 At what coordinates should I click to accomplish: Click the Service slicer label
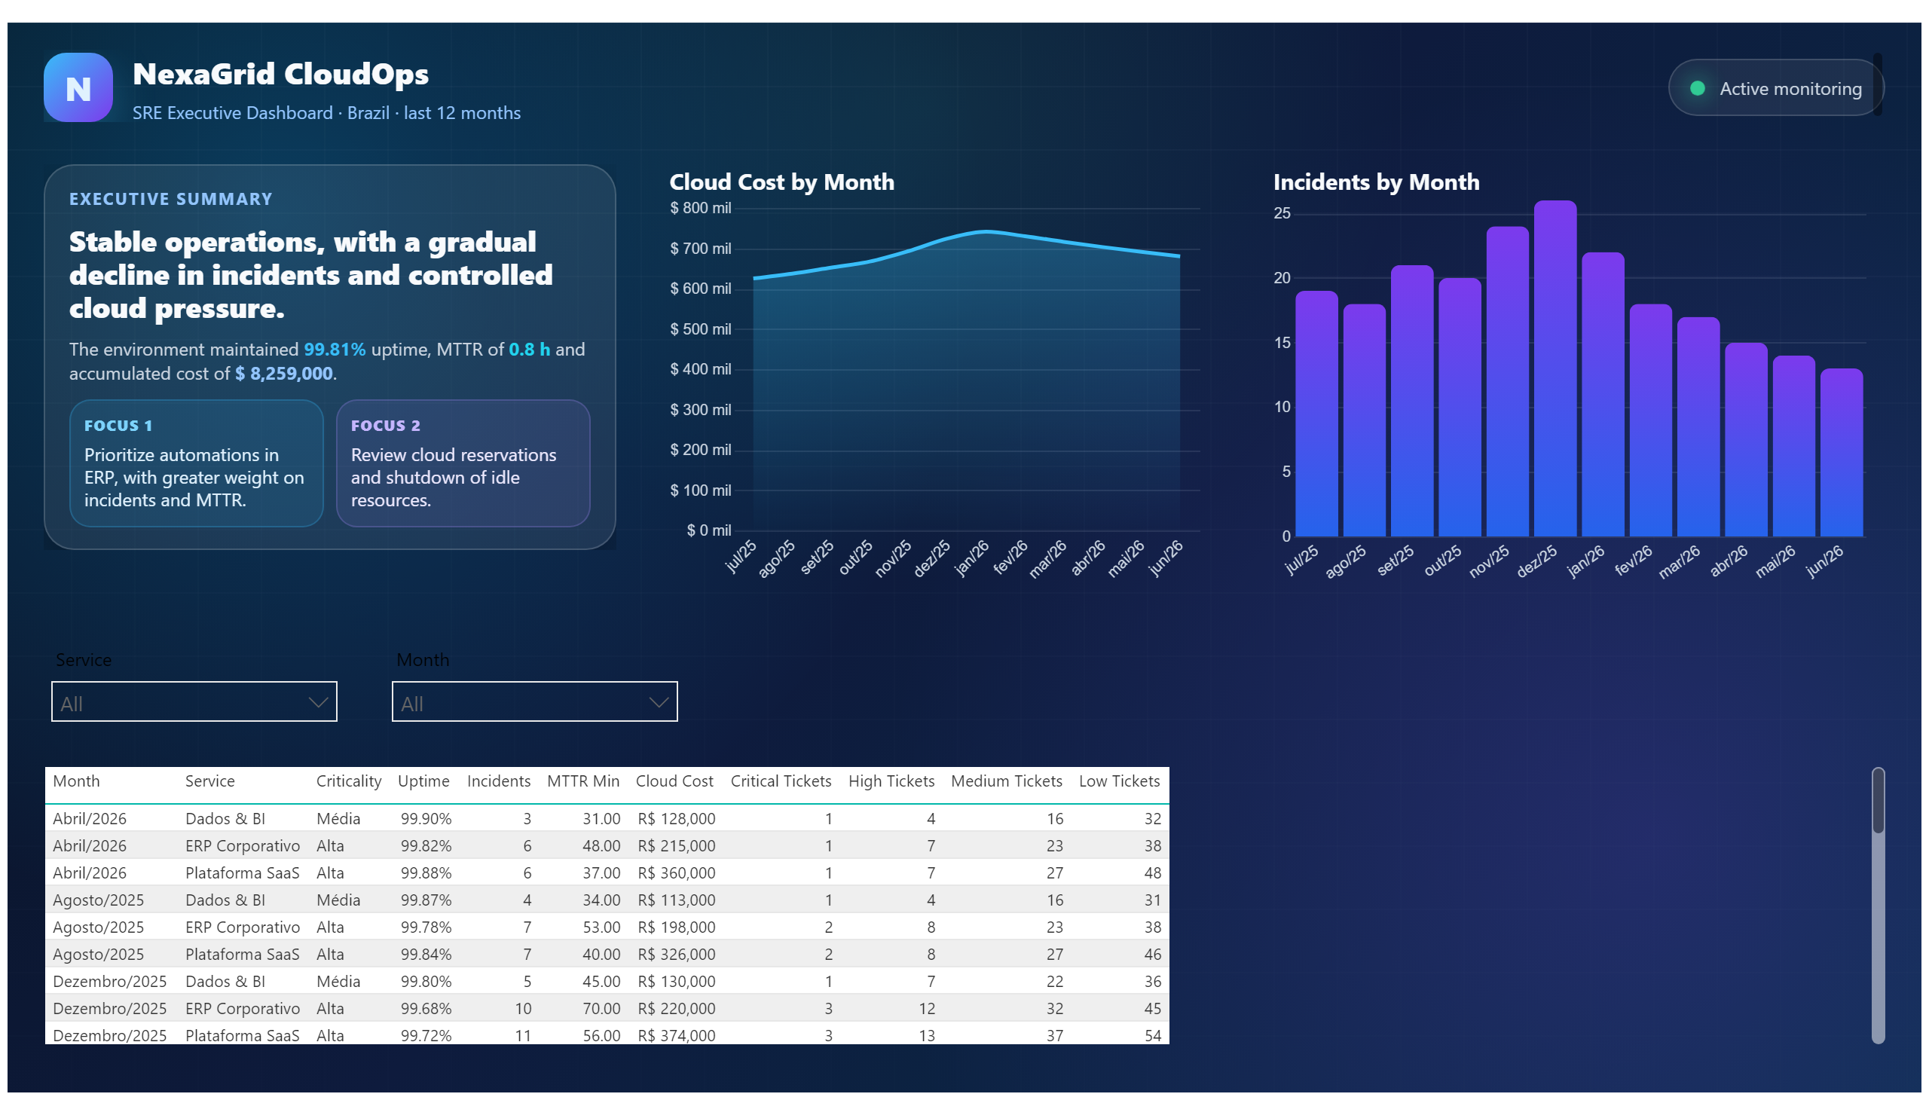[83, 660]
